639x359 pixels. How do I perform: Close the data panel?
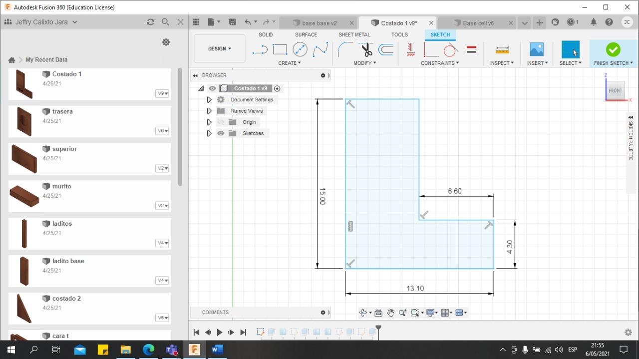pos(181,22)
